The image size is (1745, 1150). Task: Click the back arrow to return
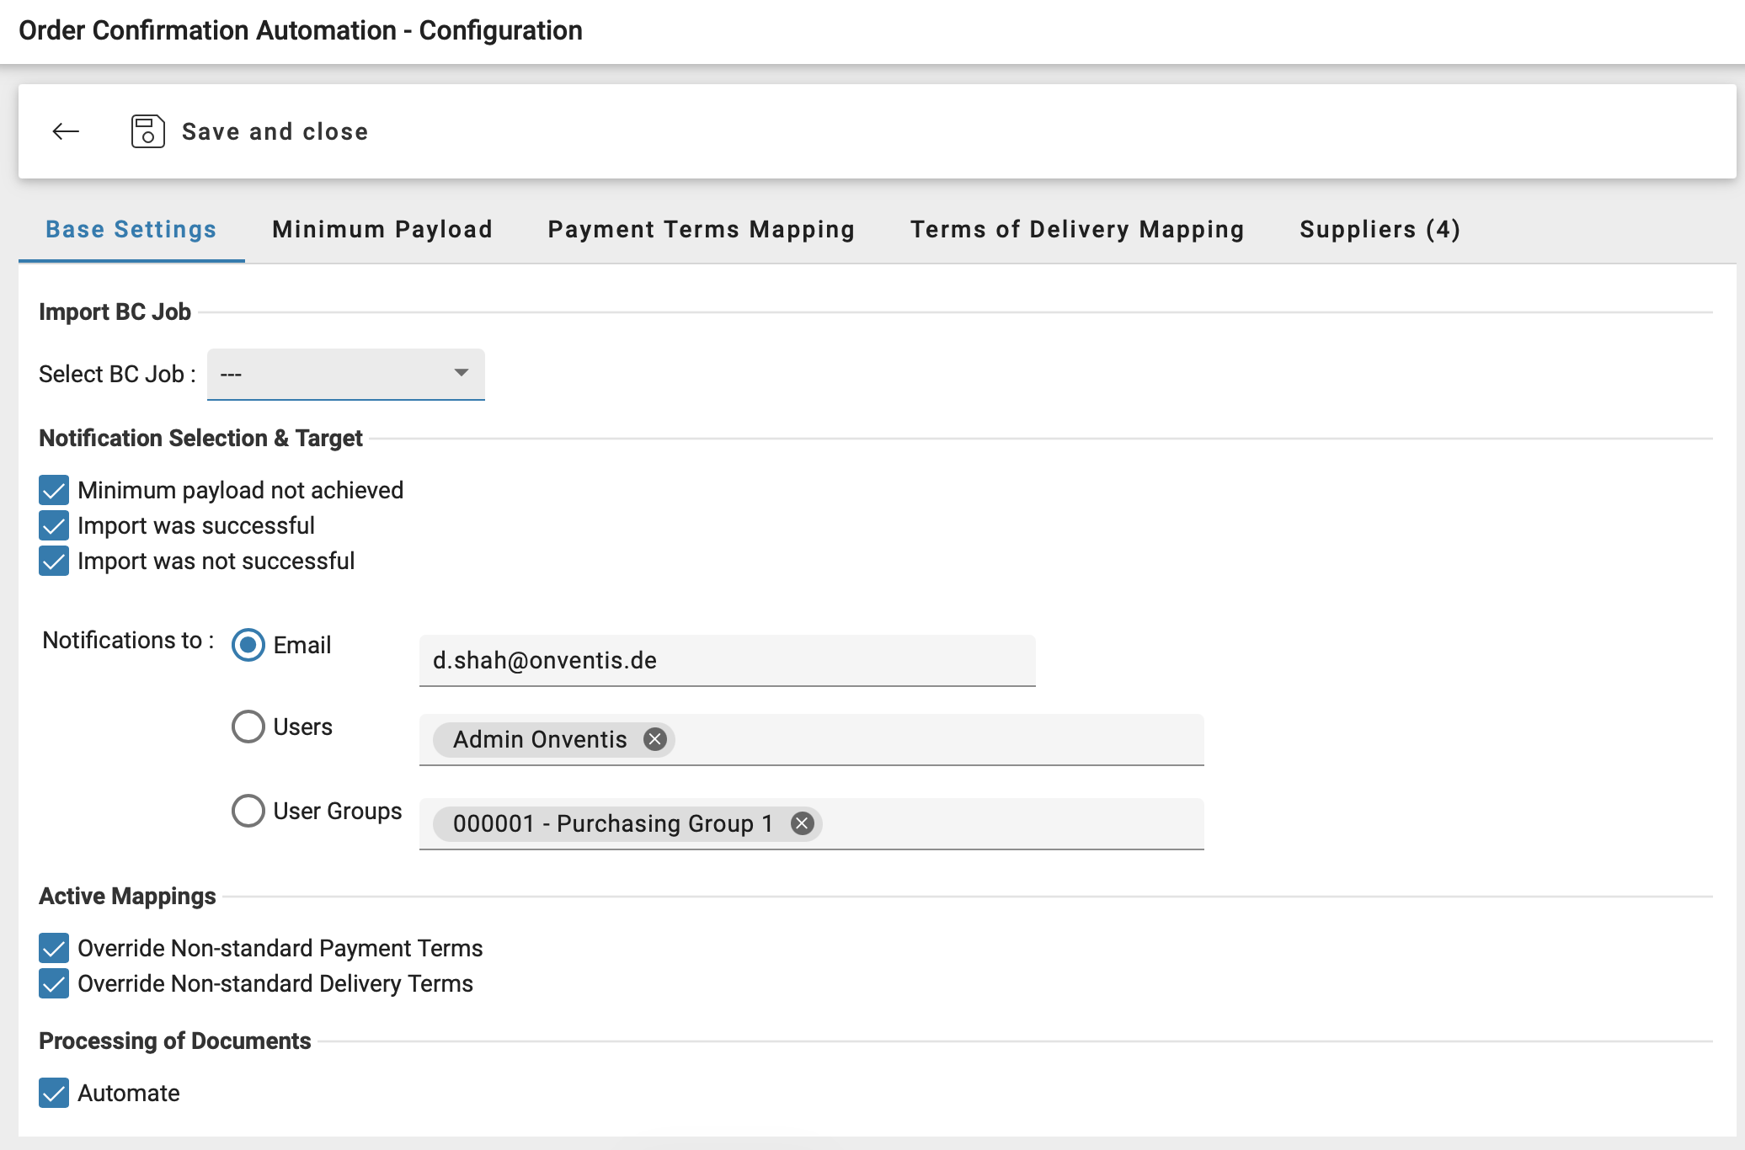tap(65, 131)
